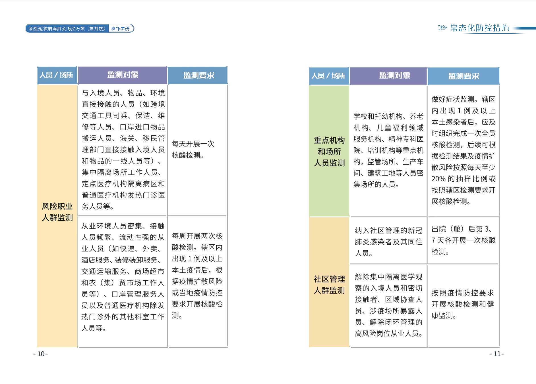Click the 常态化防控措施 header title
Image resolution: width=536 pixels, height=384 pixels.
479,28
